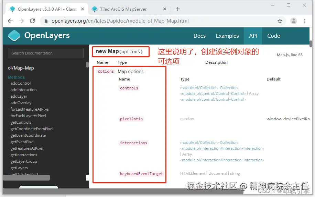
Task: Open getControls method link
Action: pyautogui.click(x=21, y=122)
